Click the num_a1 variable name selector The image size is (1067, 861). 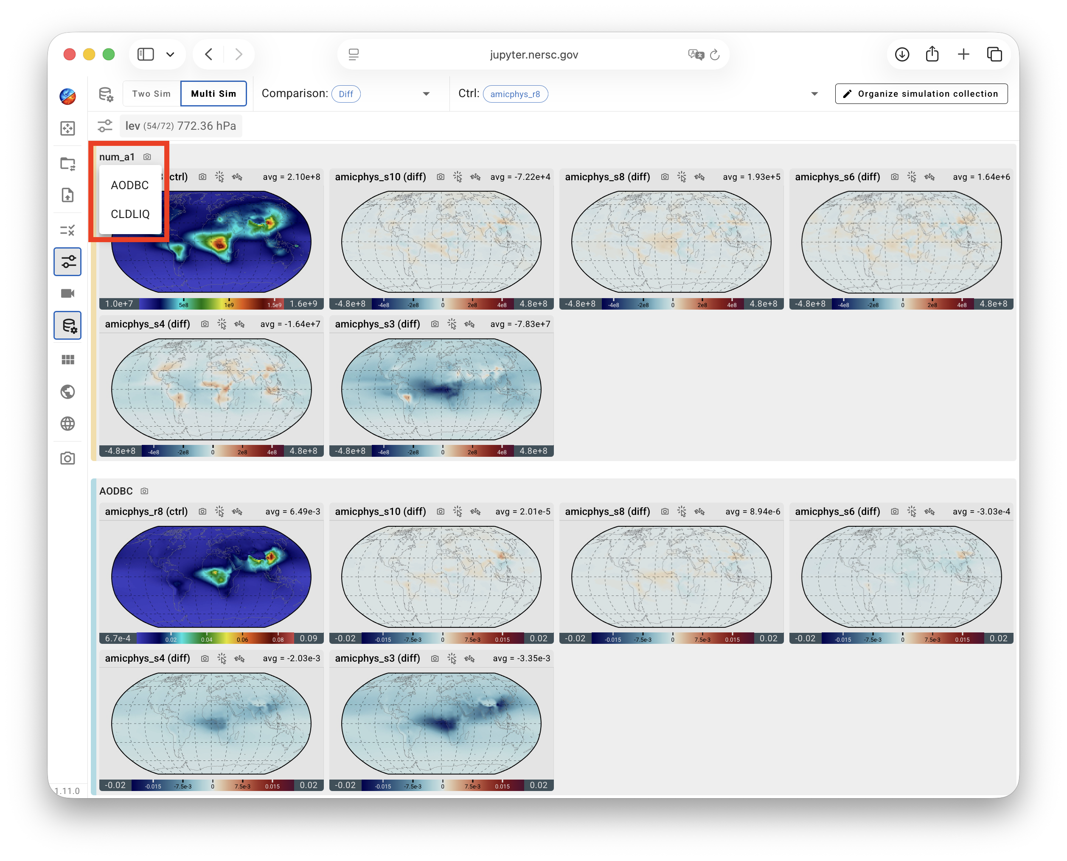pyautogui.click(x=117, y=157)
